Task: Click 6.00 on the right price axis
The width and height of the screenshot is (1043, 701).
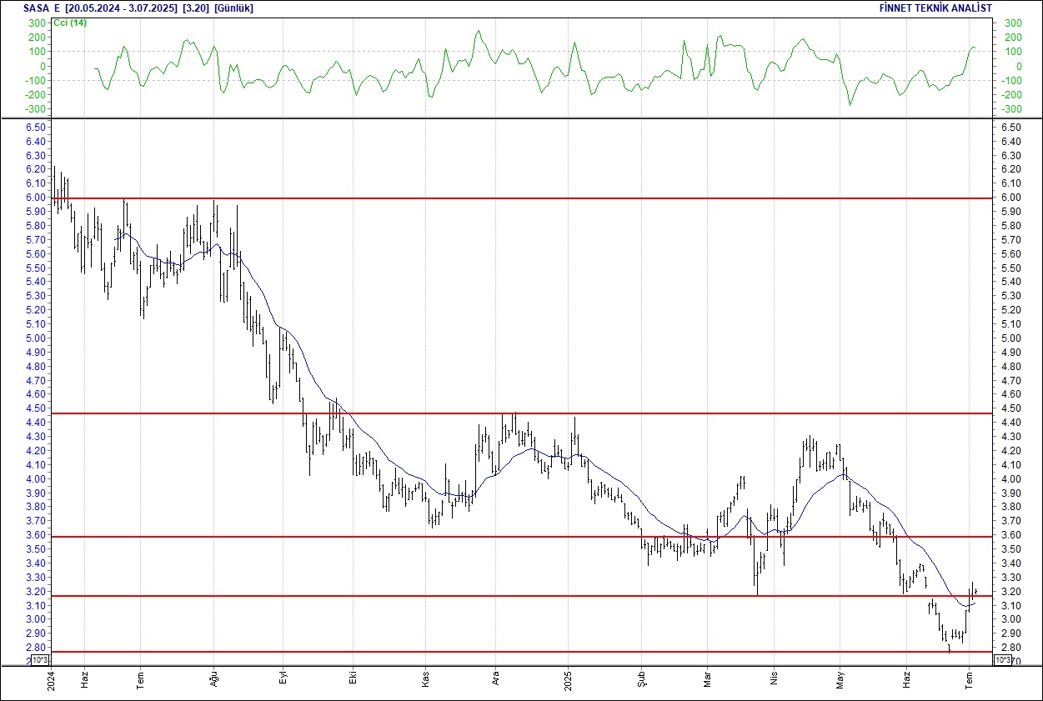Action: pos(1010,198)
